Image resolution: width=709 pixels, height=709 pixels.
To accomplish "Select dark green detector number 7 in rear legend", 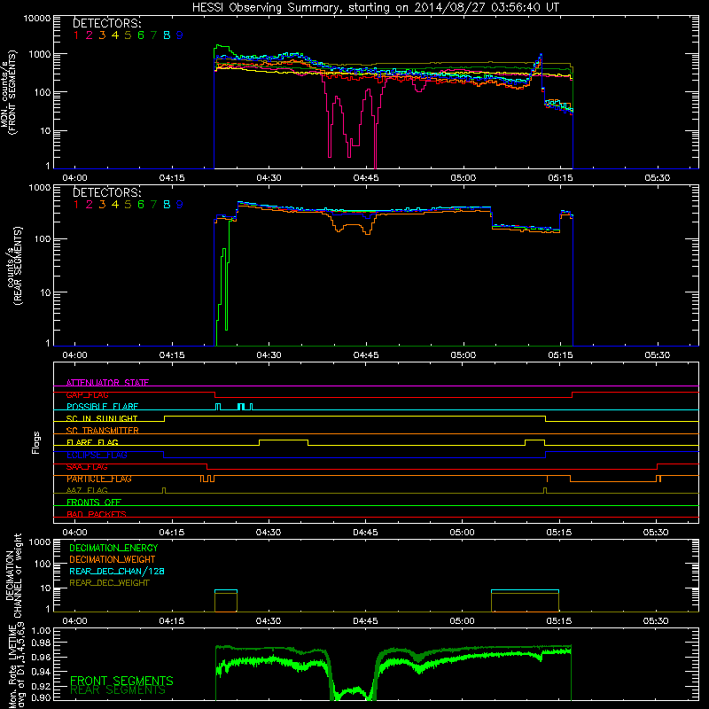I will (x=153, y=205).
